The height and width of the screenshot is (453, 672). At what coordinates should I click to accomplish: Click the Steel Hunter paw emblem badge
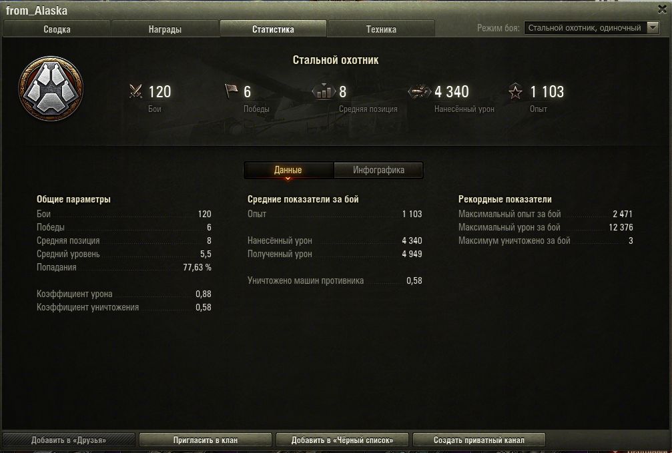pyautogui.click(x=51, y=89)
